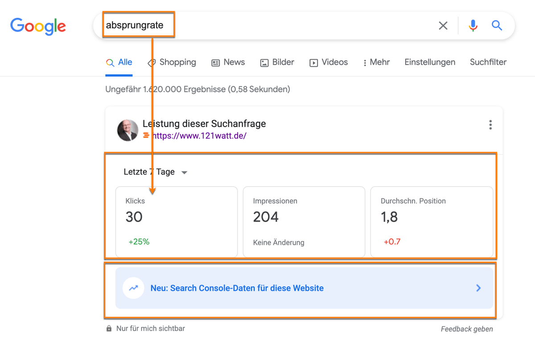
Task: Click the Videos tab play icon
Action: (x=313, y=62)
